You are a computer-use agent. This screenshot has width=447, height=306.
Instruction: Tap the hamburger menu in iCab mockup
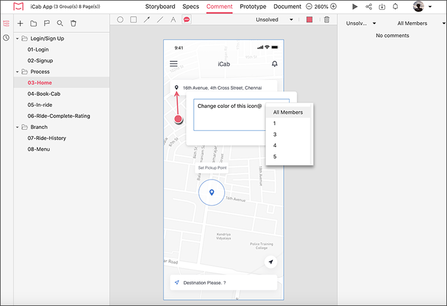click(173, 64)
